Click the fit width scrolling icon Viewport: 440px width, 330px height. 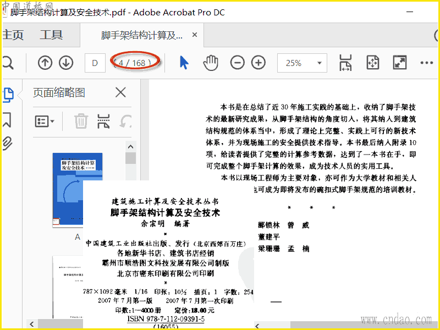(345, 63)
